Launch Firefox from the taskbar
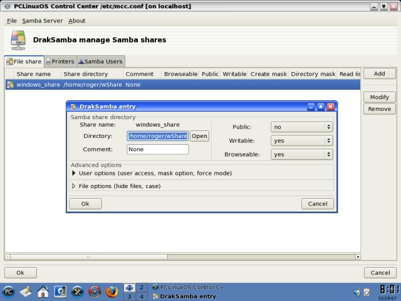 (x=112, y=292)
